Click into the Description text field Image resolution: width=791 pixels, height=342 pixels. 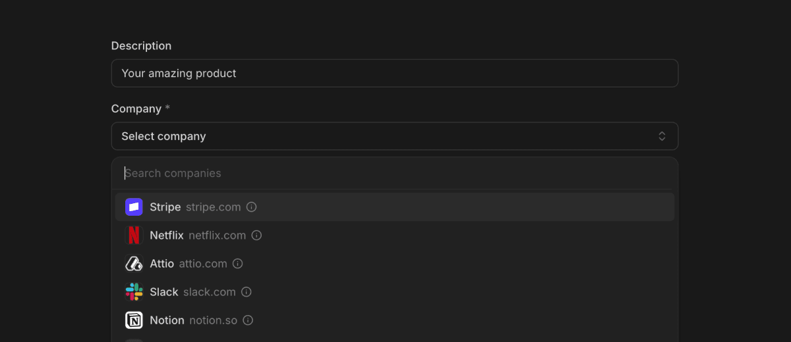394,74
